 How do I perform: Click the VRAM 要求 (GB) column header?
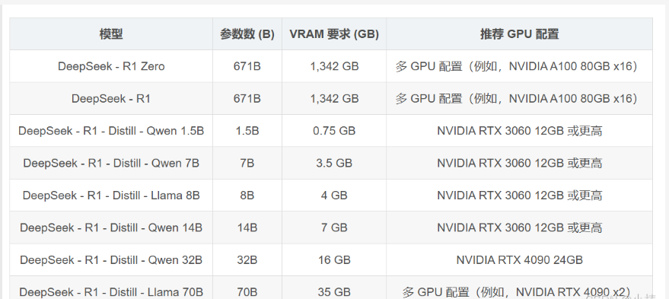(334, 34)
